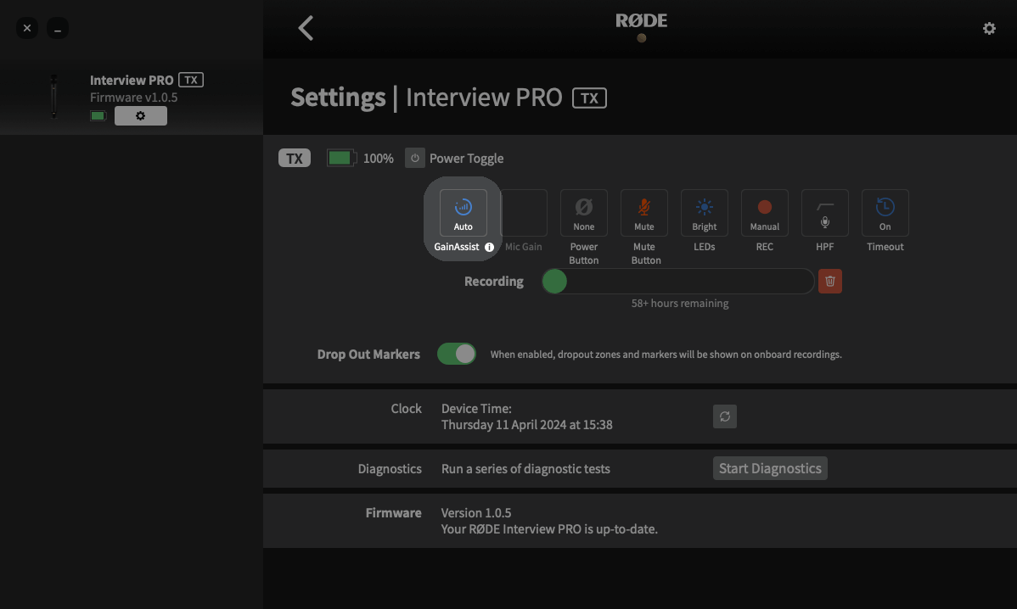
Task: Click the '100%' battery text
Action: point(378,159)
